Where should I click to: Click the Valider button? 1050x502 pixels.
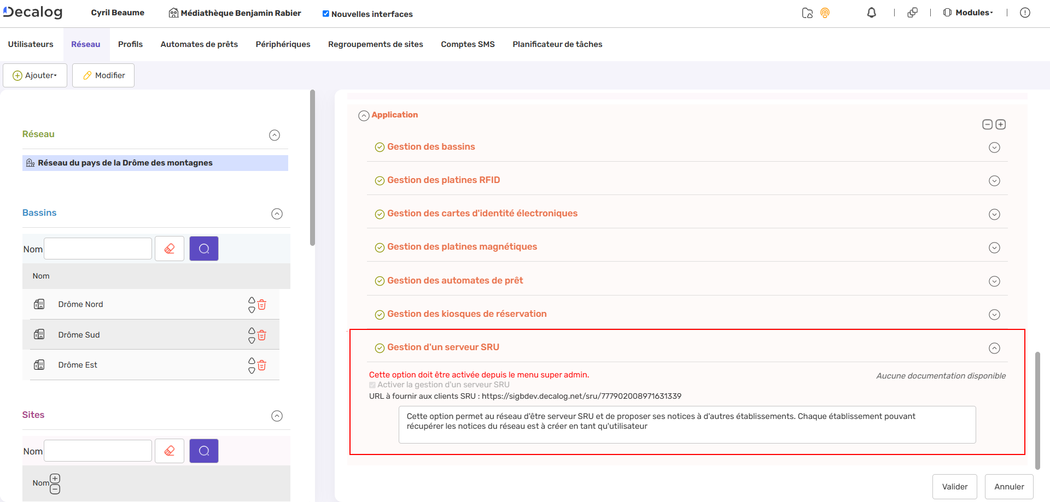[x=954, y=487]
